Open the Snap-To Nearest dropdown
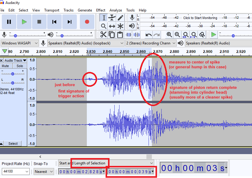Screen dimensions: 252x178 pyautogui.click(x=43, y=172)
